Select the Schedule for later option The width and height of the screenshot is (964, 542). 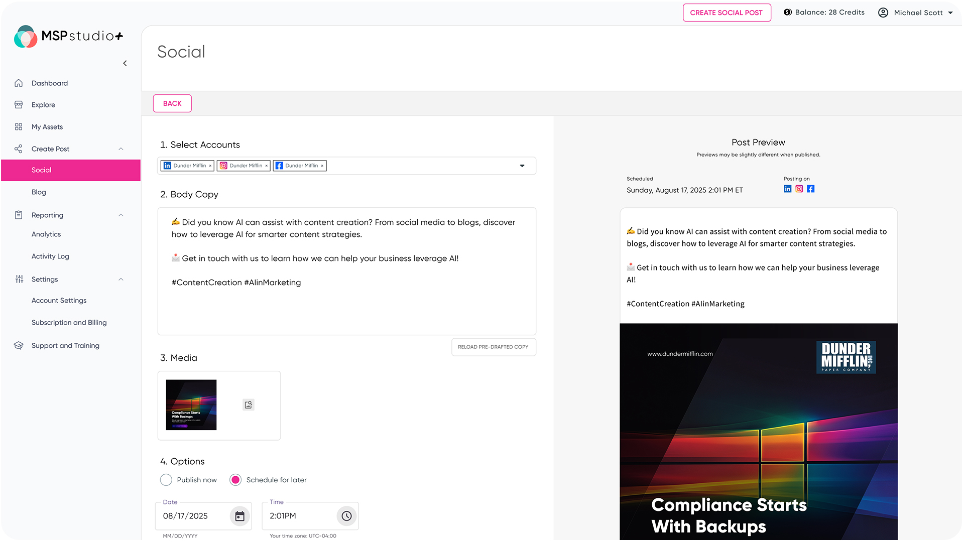pos(235,480)
